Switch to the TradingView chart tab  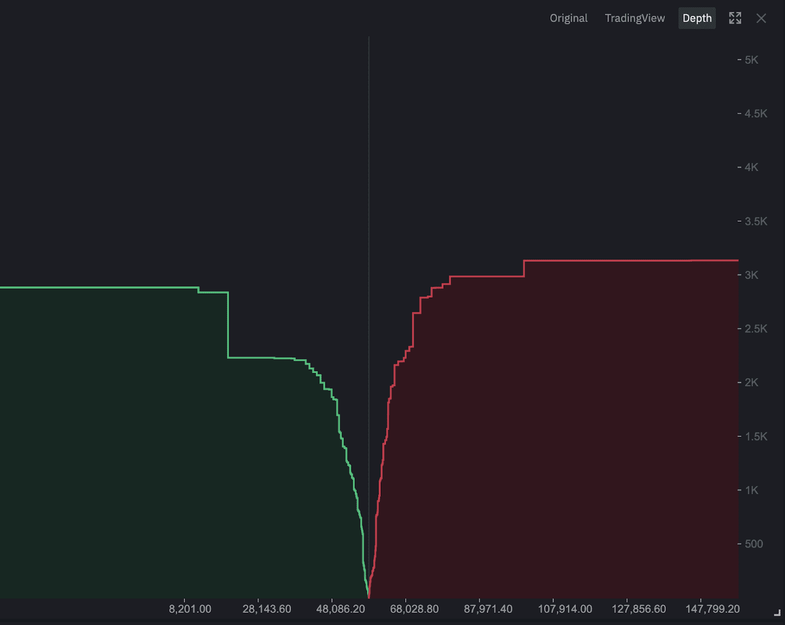(634, 18)
